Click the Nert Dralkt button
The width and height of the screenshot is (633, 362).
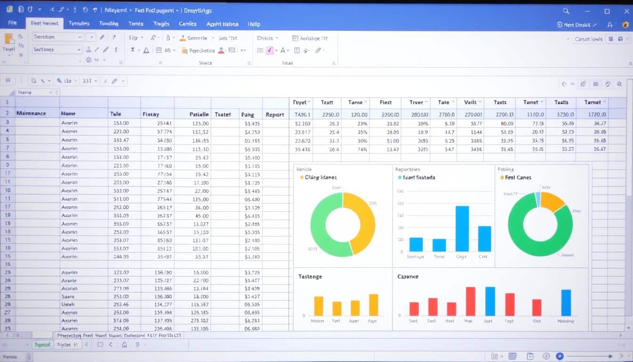coord(577,25)
